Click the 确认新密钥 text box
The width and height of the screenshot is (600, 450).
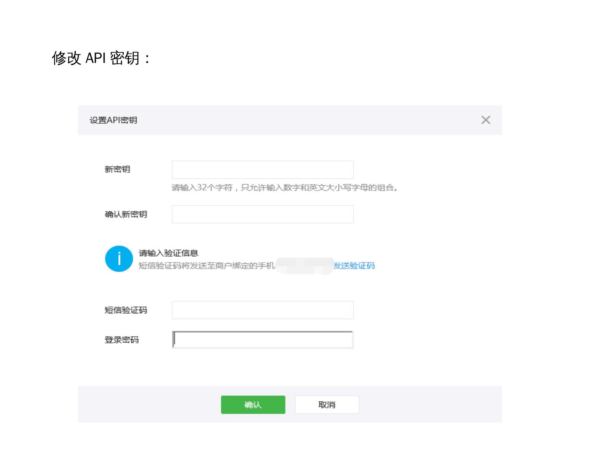pos(262,214)
